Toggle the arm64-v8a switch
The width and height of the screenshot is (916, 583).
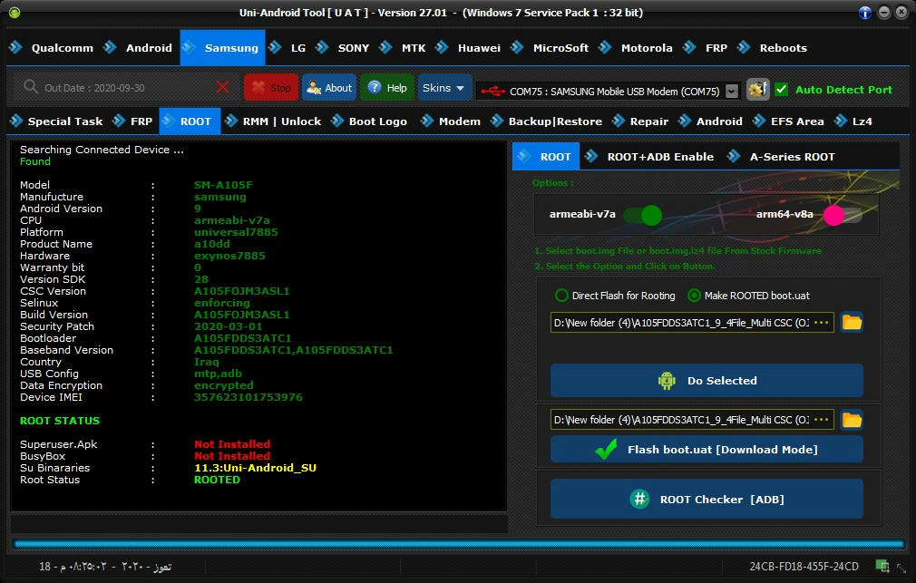click(843, 215)
